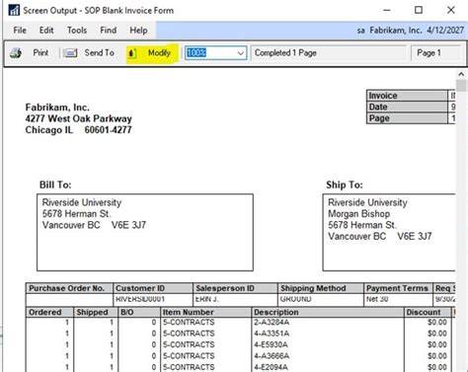The height and width of the screenshot is (372, 468).
Task: Click Vancouver BC V6E 3J7 in Ship To box
Action: pyautogui.click(x=380, y=236)
